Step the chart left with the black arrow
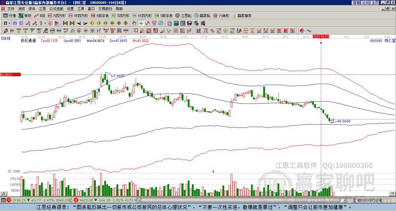 pyautogui.click(x=79, y=23)
